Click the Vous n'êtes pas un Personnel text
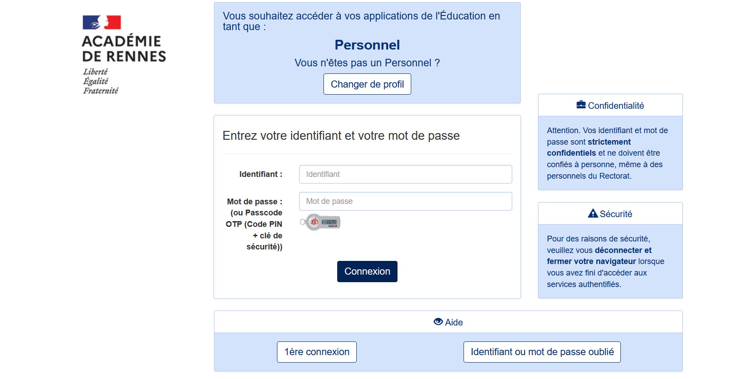The width and height of the screenshot is (752, 379). 367,63
